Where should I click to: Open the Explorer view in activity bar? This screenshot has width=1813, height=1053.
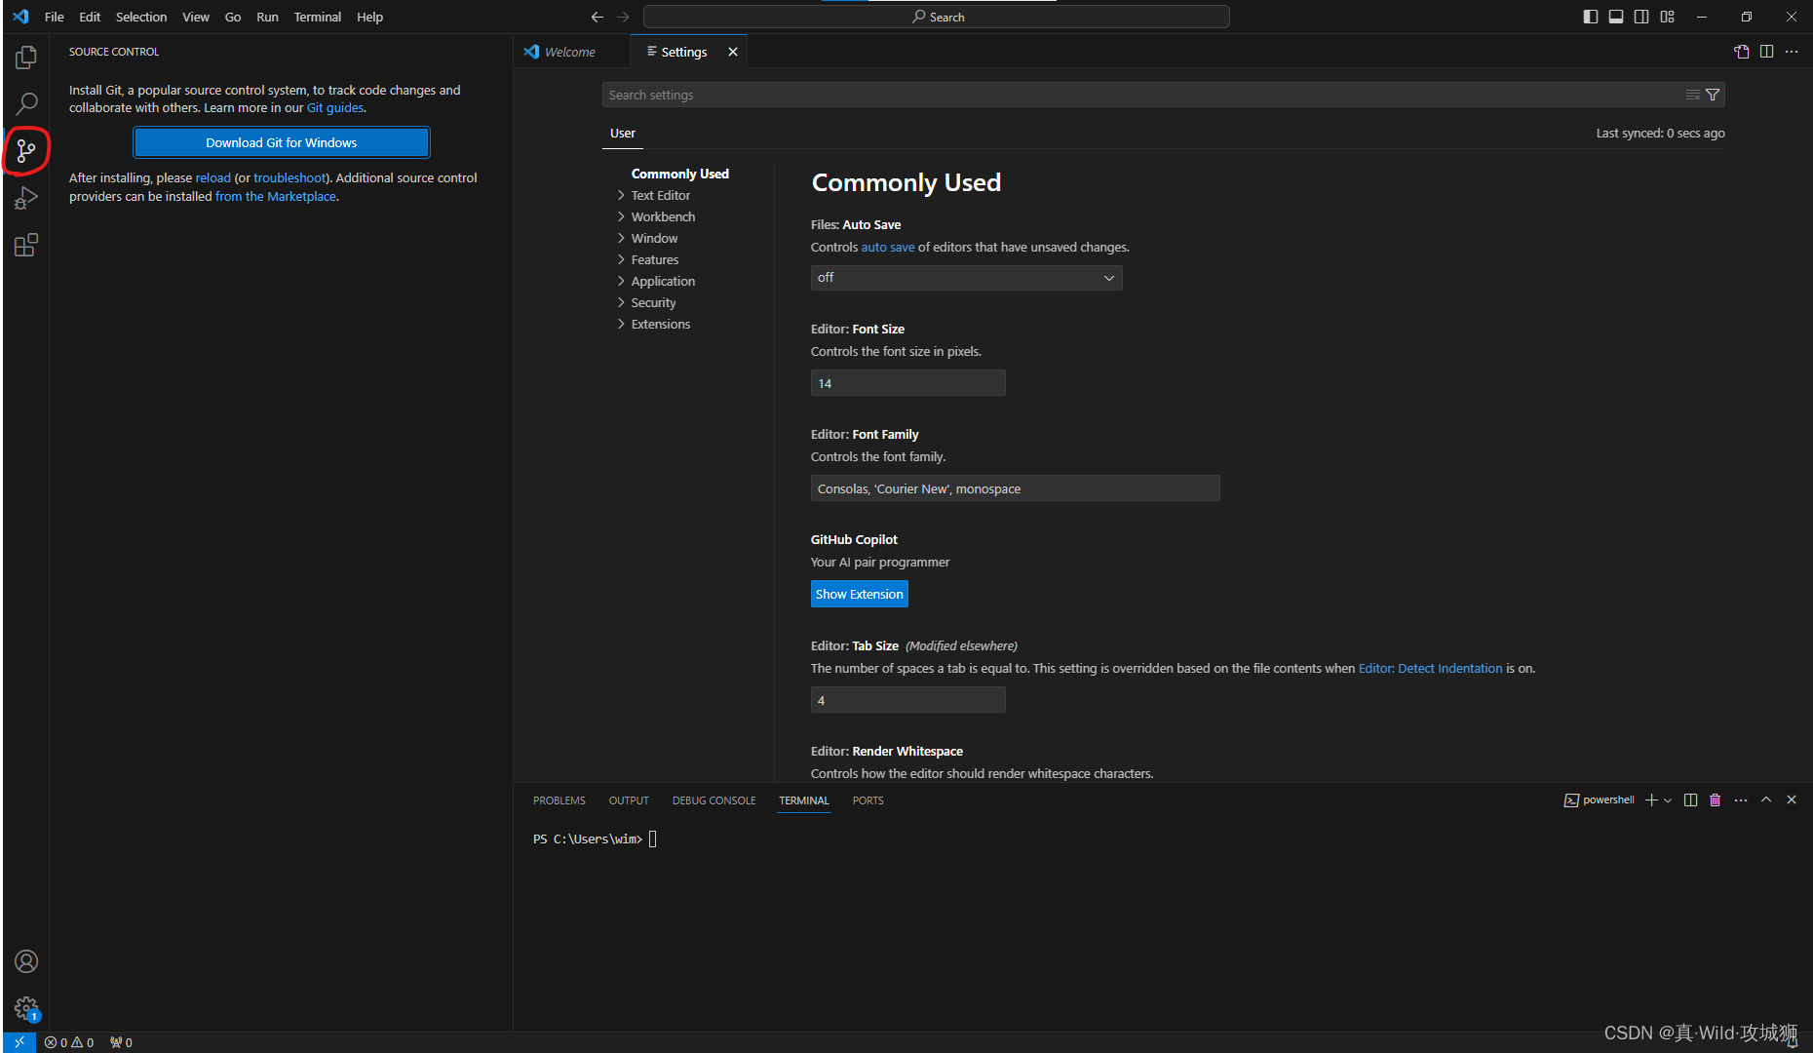pos(26,58)
